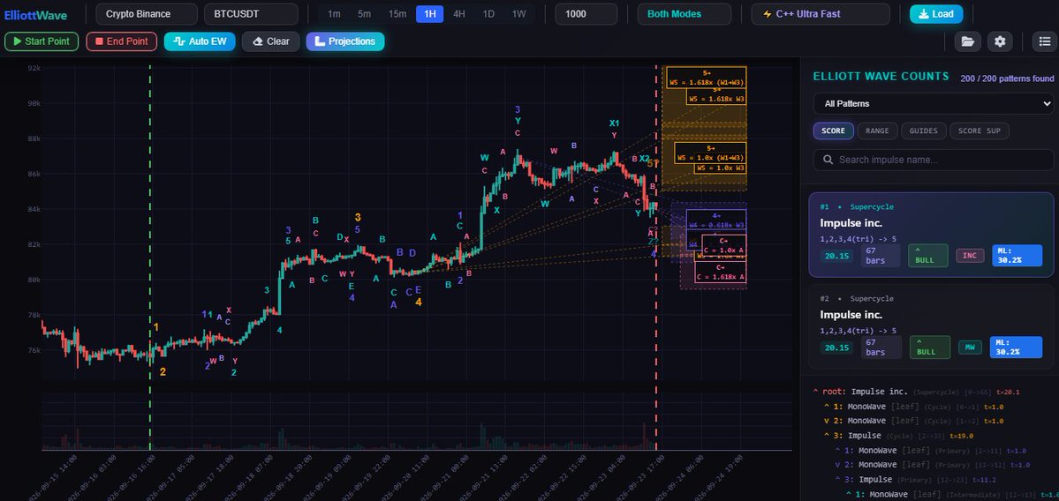Sort patterns by SCORE
The image size is (1059, 501).
834,131
